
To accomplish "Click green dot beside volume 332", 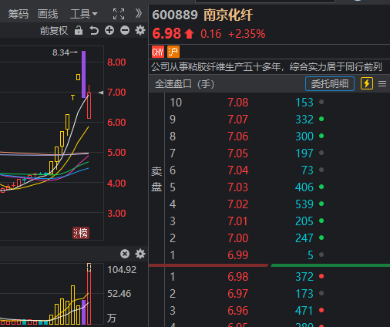I will point(321,119).
